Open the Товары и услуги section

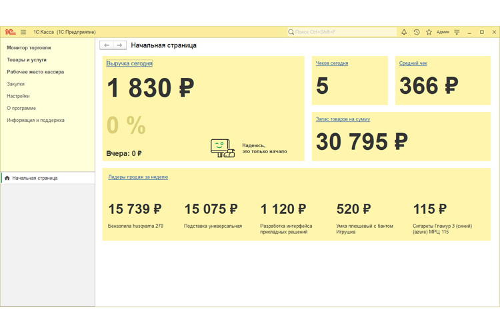(27, 60)
